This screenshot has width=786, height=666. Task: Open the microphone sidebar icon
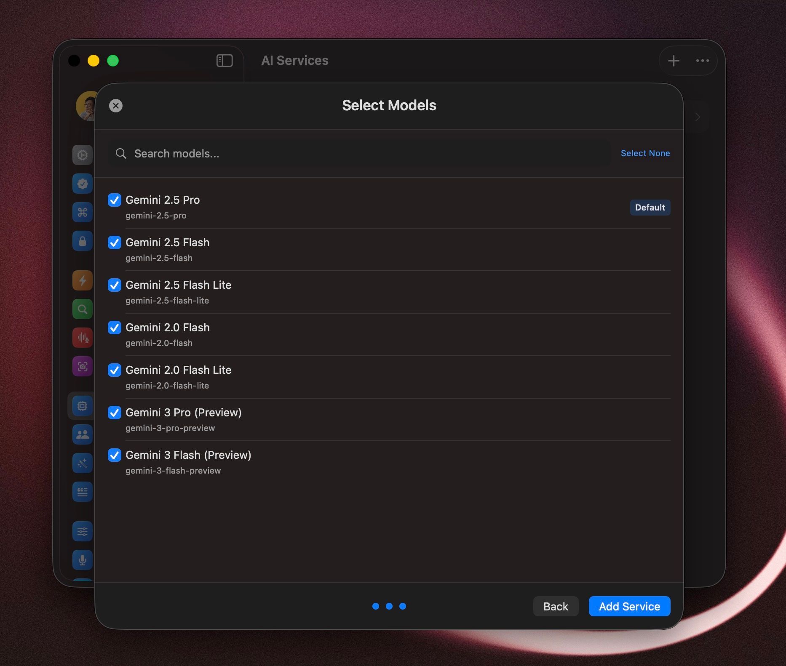[x=83, y=560]
